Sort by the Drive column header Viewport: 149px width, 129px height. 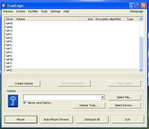pos(10,19)
